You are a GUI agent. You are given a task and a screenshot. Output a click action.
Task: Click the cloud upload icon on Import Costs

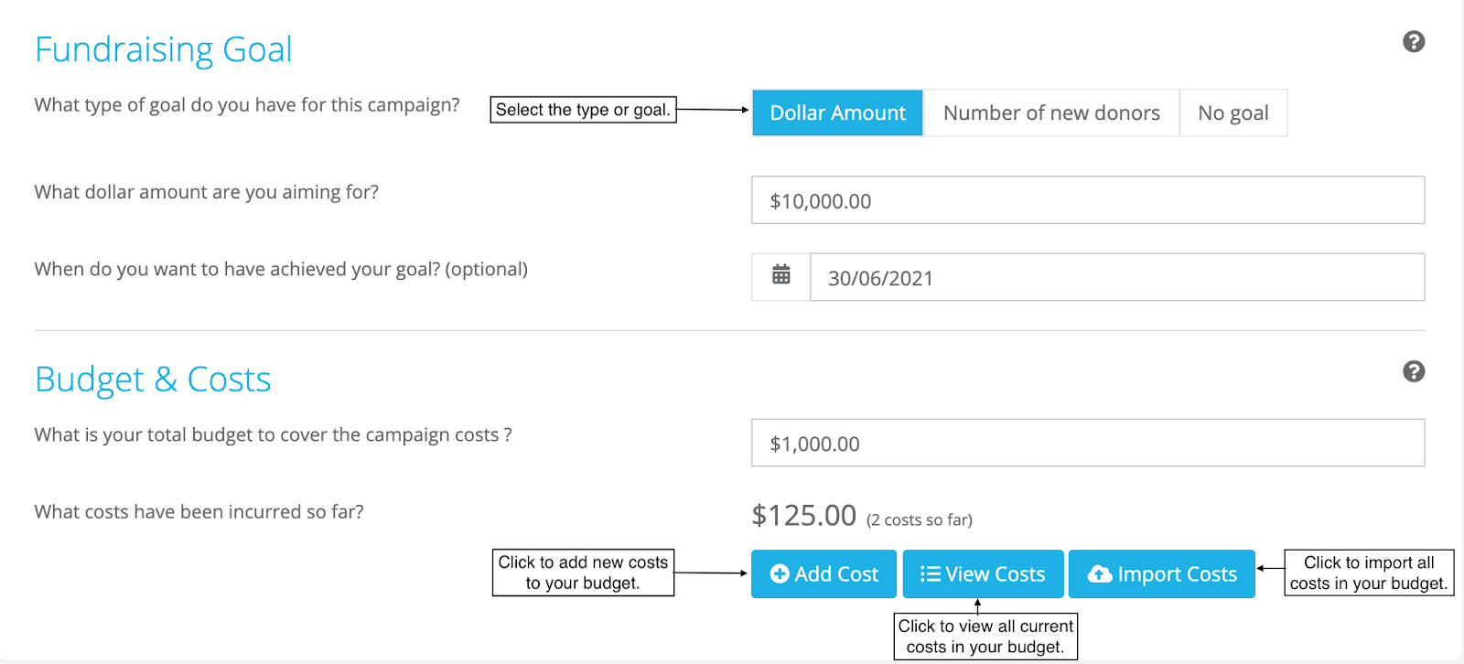click(x=1099, y=574)
